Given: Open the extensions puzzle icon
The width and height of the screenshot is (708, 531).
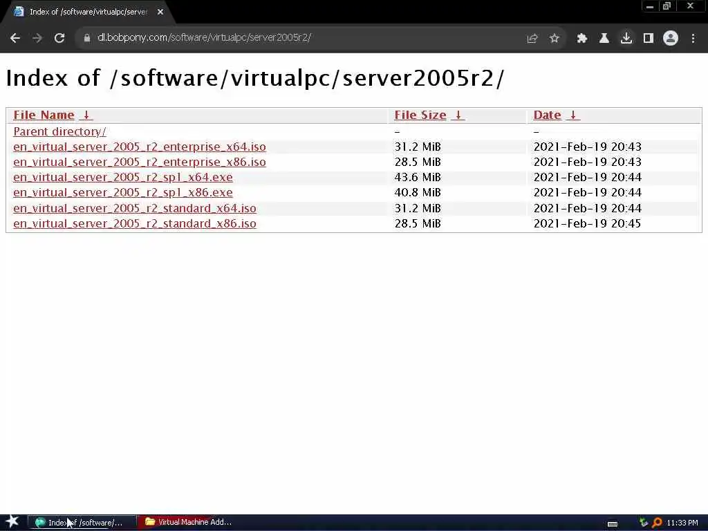Looking at the screenshot, I should click(x=581, y=39).
